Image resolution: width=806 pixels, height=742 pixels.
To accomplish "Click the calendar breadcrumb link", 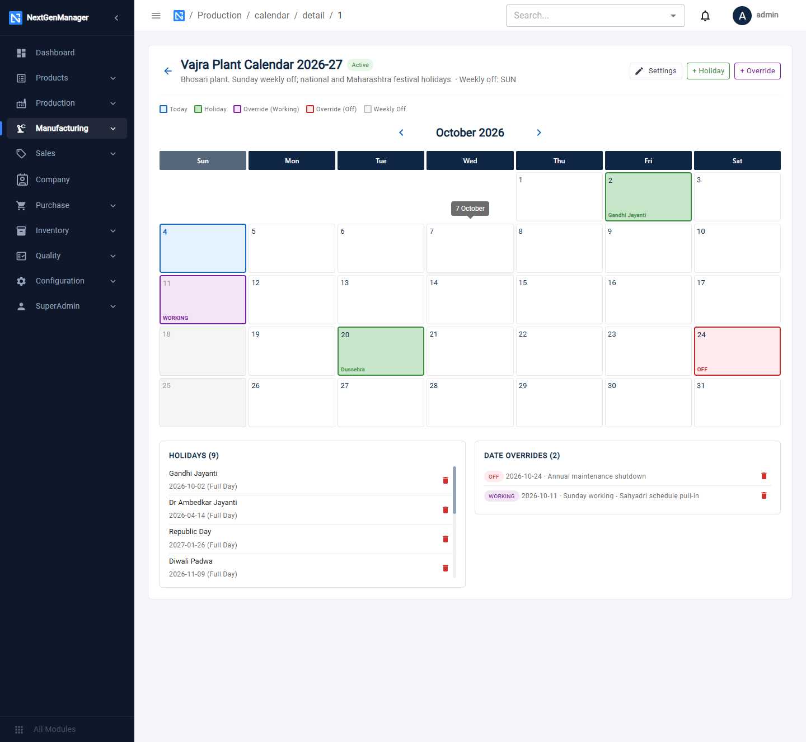I will coord(272,16).
